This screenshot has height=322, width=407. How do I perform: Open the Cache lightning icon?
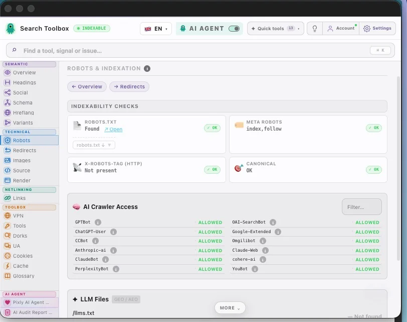8,266
